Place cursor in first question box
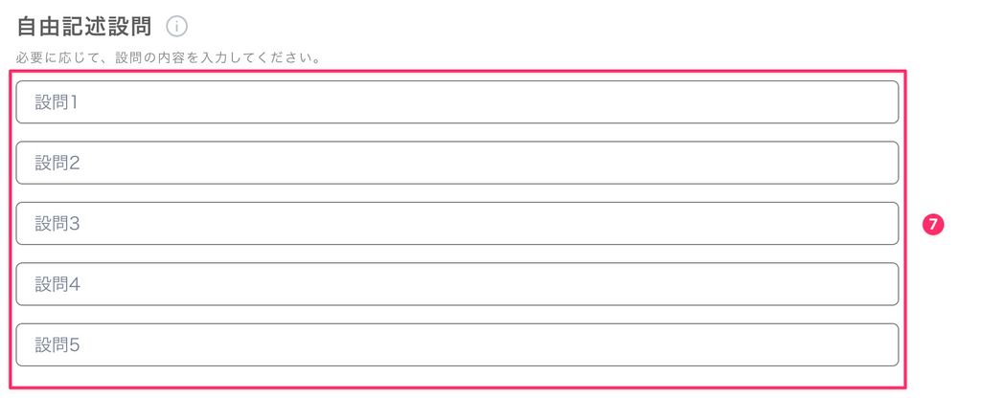This screenshot has width=981, height=398. [x=457, y=102]
